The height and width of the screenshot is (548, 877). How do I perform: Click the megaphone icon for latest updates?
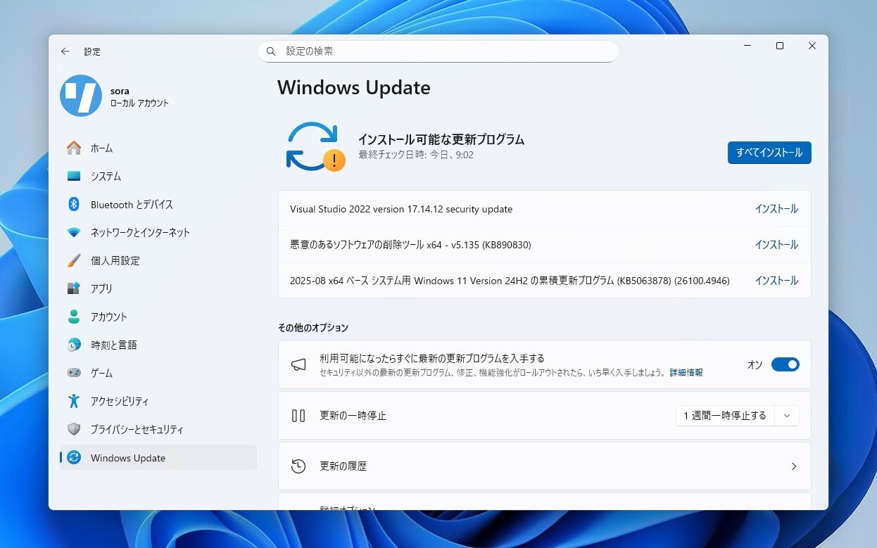click(298, 364)
